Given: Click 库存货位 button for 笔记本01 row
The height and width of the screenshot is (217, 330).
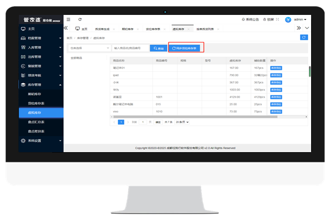Looking at the screenshot, I should [x=276, y=68].
